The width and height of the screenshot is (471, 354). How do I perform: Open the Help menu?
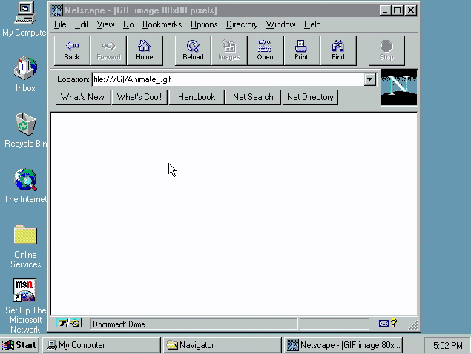(312, 24)
